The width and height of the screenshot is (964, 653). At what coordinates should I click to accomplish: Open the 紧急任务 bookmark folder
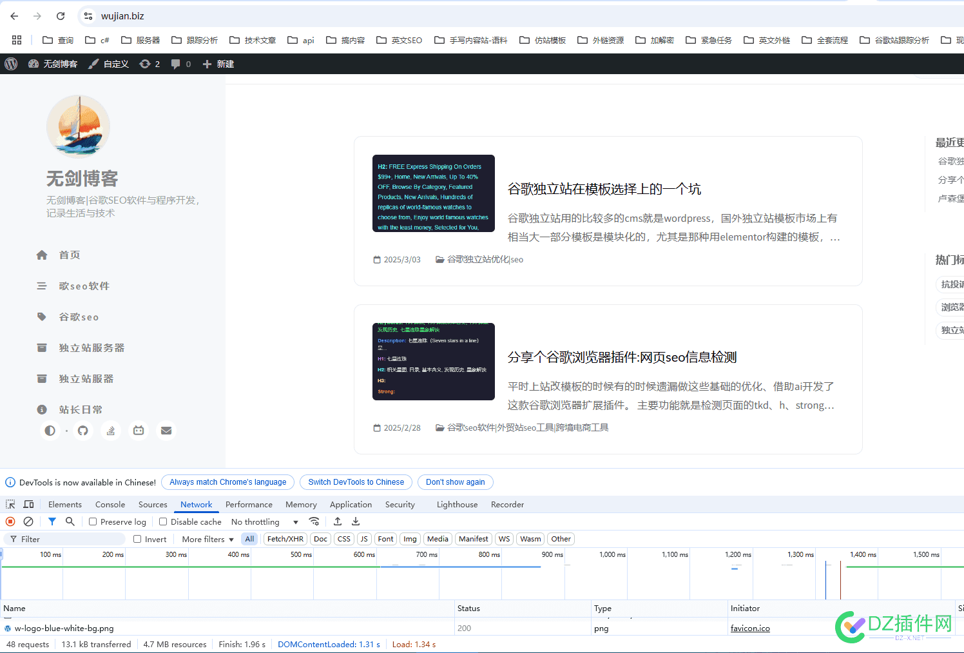click(709, 40)
